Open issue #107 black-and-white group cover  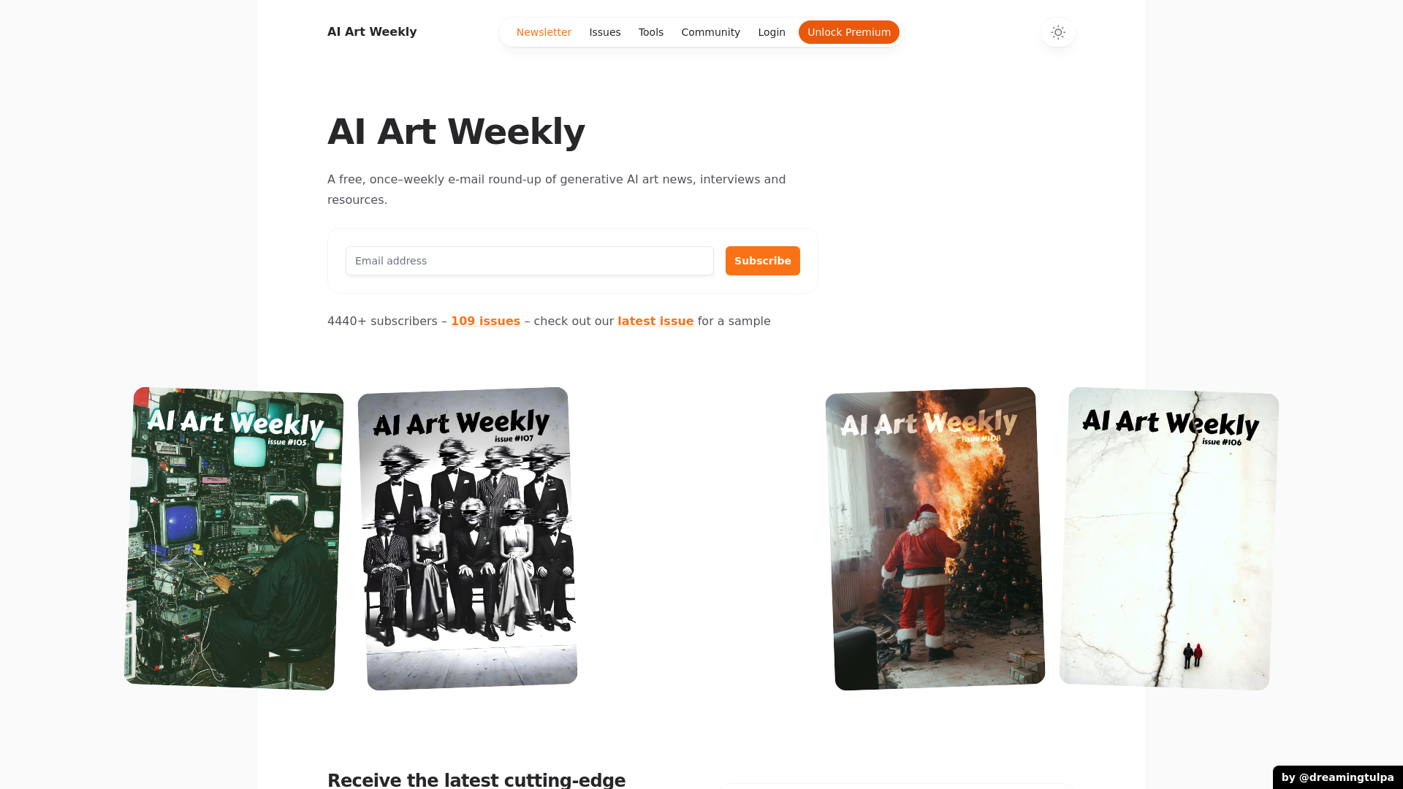tap(468, 538)
